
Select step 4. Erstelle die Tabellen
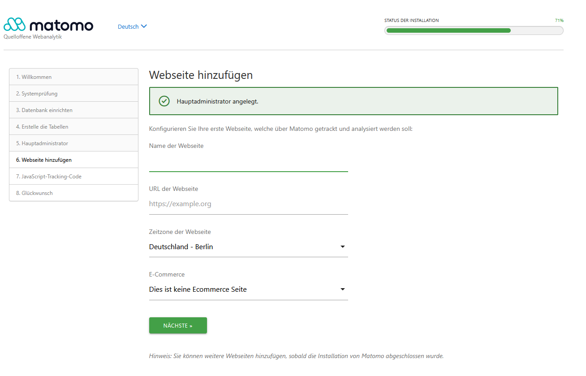coord(73,127)
